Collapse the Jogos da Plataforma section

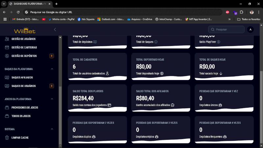point(52,99)
